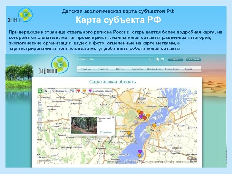Viewport: 232px width, 174px height.
Task: Zoom out with the map minus button
Action: (x=40, y=102)
